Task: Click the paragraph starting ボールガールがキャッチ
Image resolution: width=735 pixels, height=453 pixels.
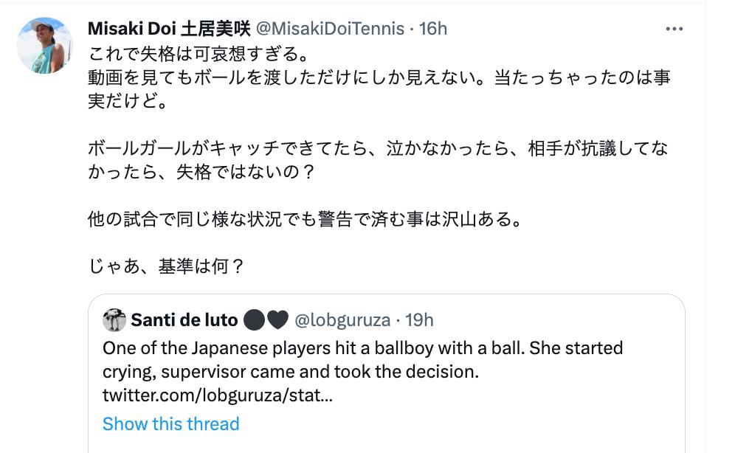Action: point(378,148)
